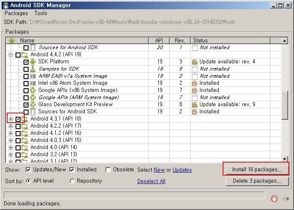Click the New selection link
Viewport: 294px width, 210px height.
coord(159,170)
